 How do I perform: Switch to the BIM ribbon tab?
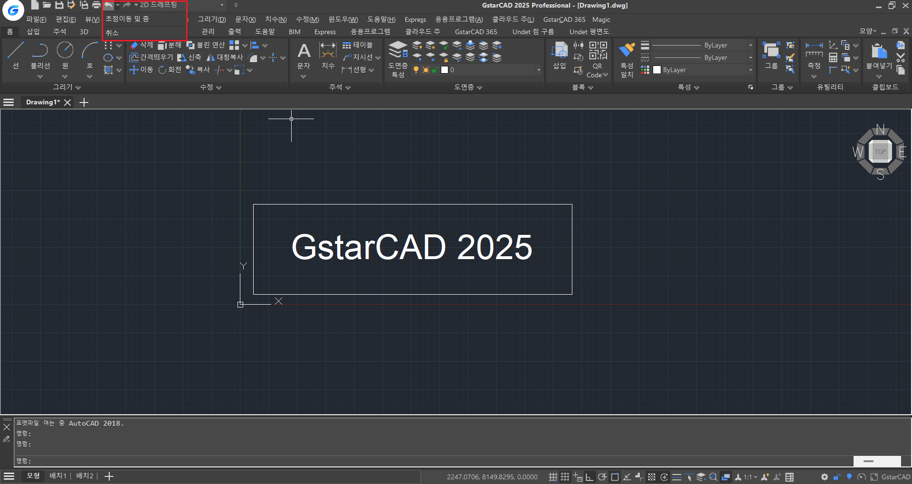click(x=294, y=32)
